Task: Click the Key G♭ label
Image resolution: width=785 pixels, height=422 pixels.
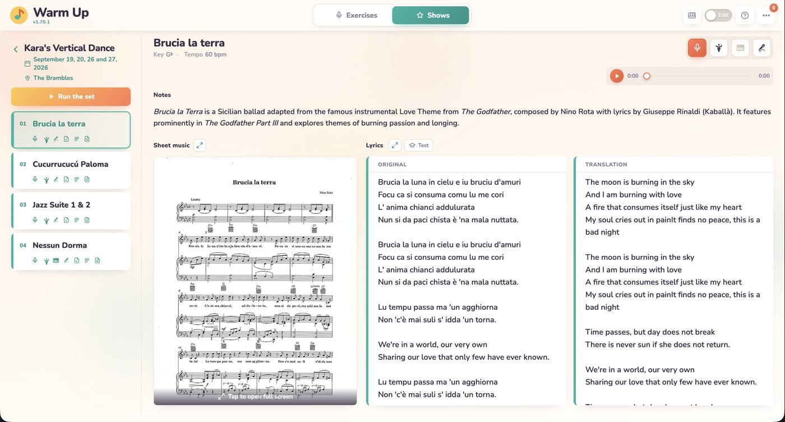Action: (163, 54)
